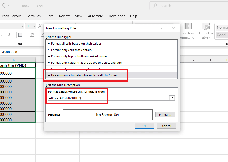Click the Search box in title bar
This screenshot has height=162, width=228.
[189, 6]
